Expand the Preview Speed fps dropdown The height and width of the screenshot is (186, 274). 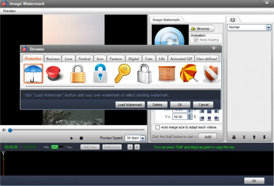[143, 138]
